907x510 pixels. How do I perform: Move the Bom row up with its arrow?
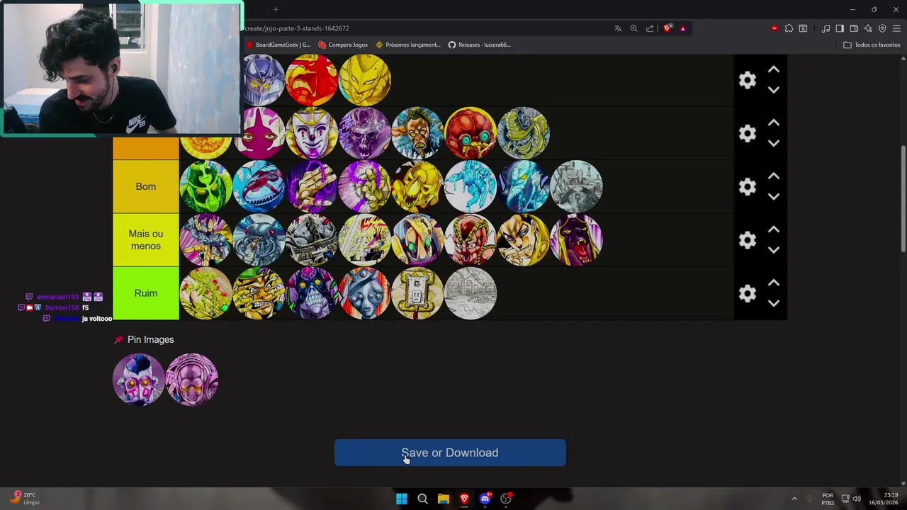coord(774,176)
